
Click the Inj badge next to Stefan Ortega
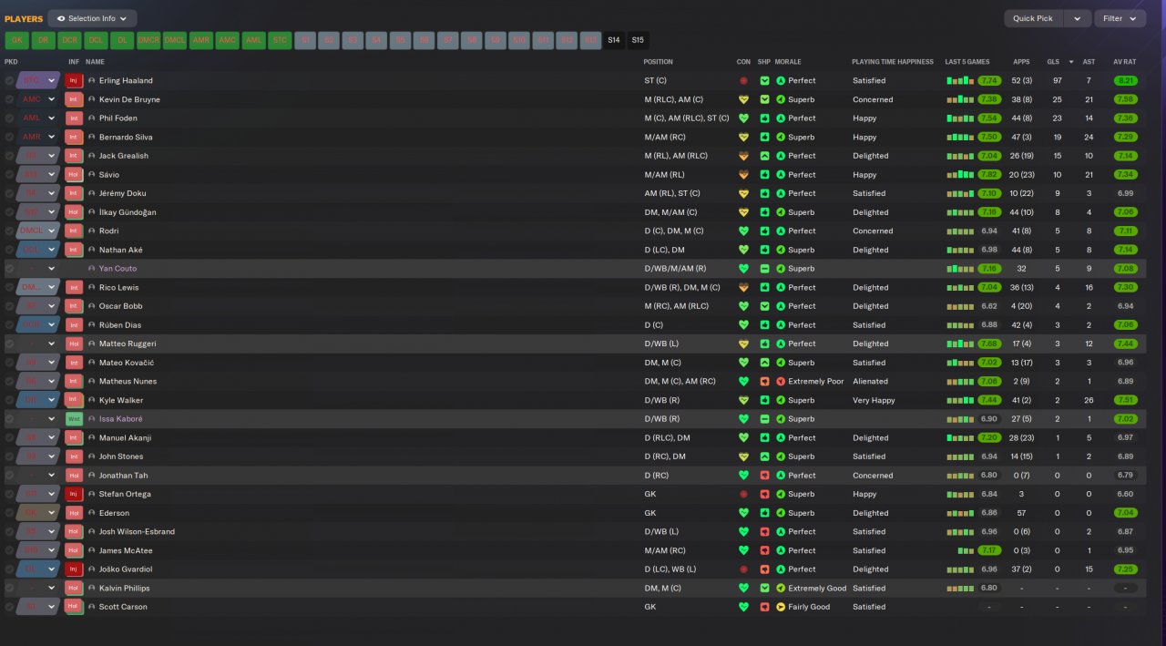tap(74, 494)
